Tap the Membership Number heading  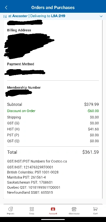(24, 87)
